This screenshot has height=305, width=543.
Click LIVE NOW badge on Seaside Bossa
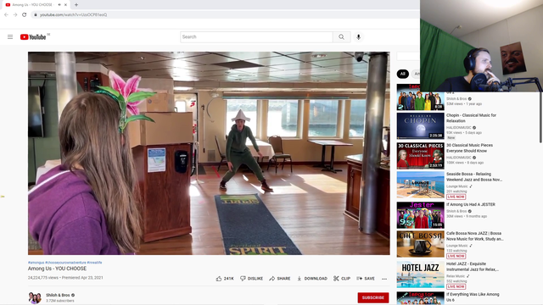click(456, 197)
